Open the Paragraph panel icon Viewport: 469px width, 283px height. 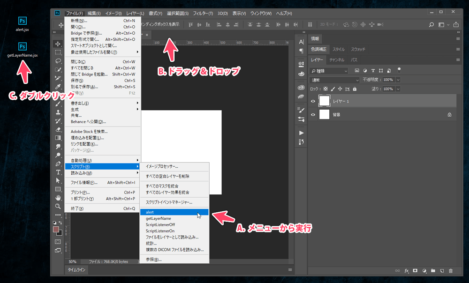(x=301, y=51)
